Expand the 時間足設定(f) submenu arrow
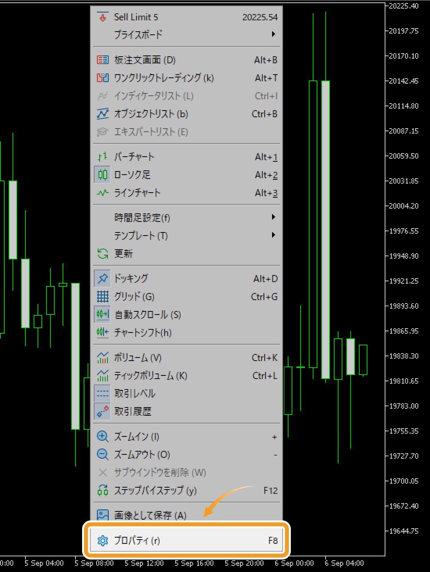The height and width of the screenshot is (572, 430). coord(274,217)
